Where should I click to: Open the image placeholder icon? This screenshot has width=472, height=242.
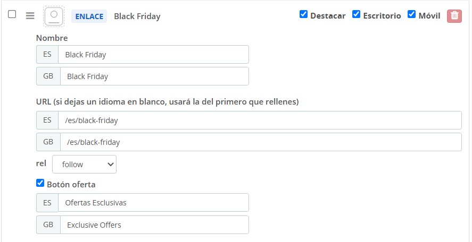point(54,16)
